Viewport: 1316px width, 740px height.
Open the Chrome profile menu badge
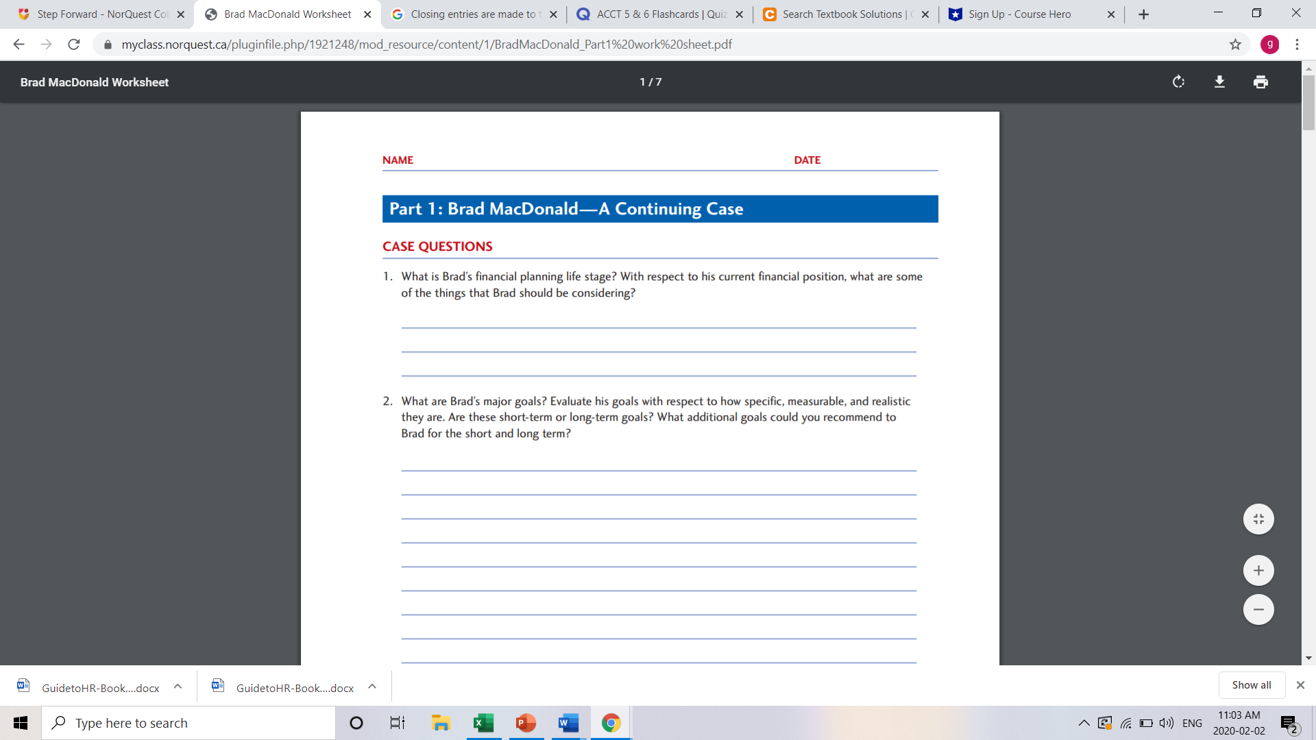[1271, 44]
